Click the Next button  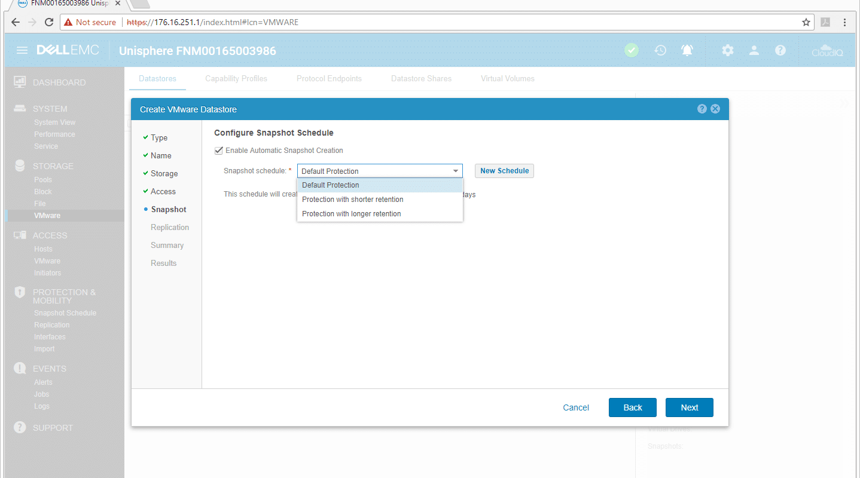[690, 407]
